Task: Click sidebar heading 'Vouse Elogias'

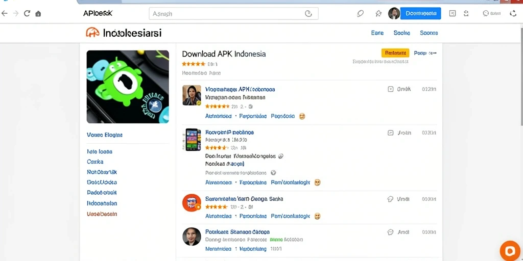Action: tap(104, 135)
